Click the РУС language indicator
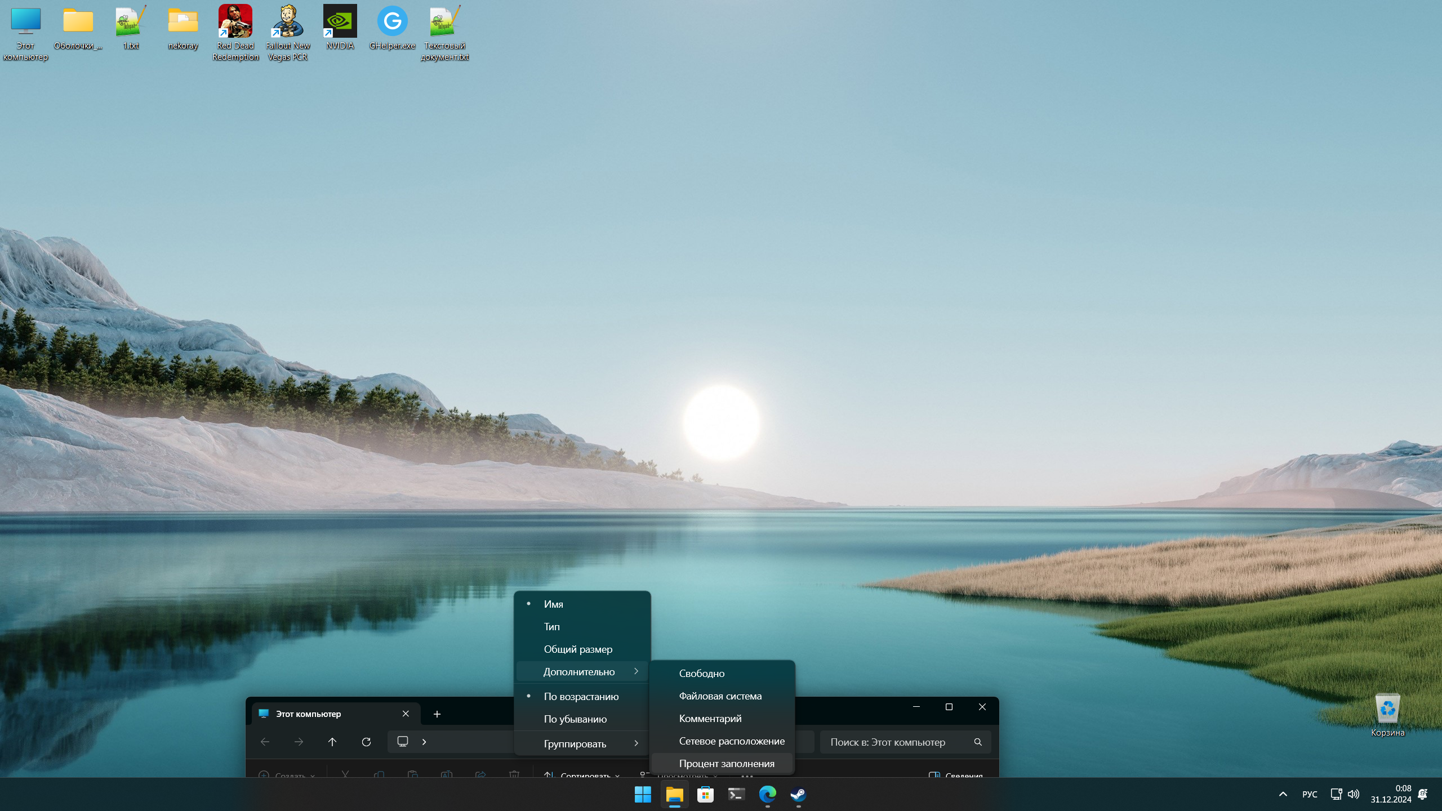This screenshot has width=1442, height=811. 1310,794
